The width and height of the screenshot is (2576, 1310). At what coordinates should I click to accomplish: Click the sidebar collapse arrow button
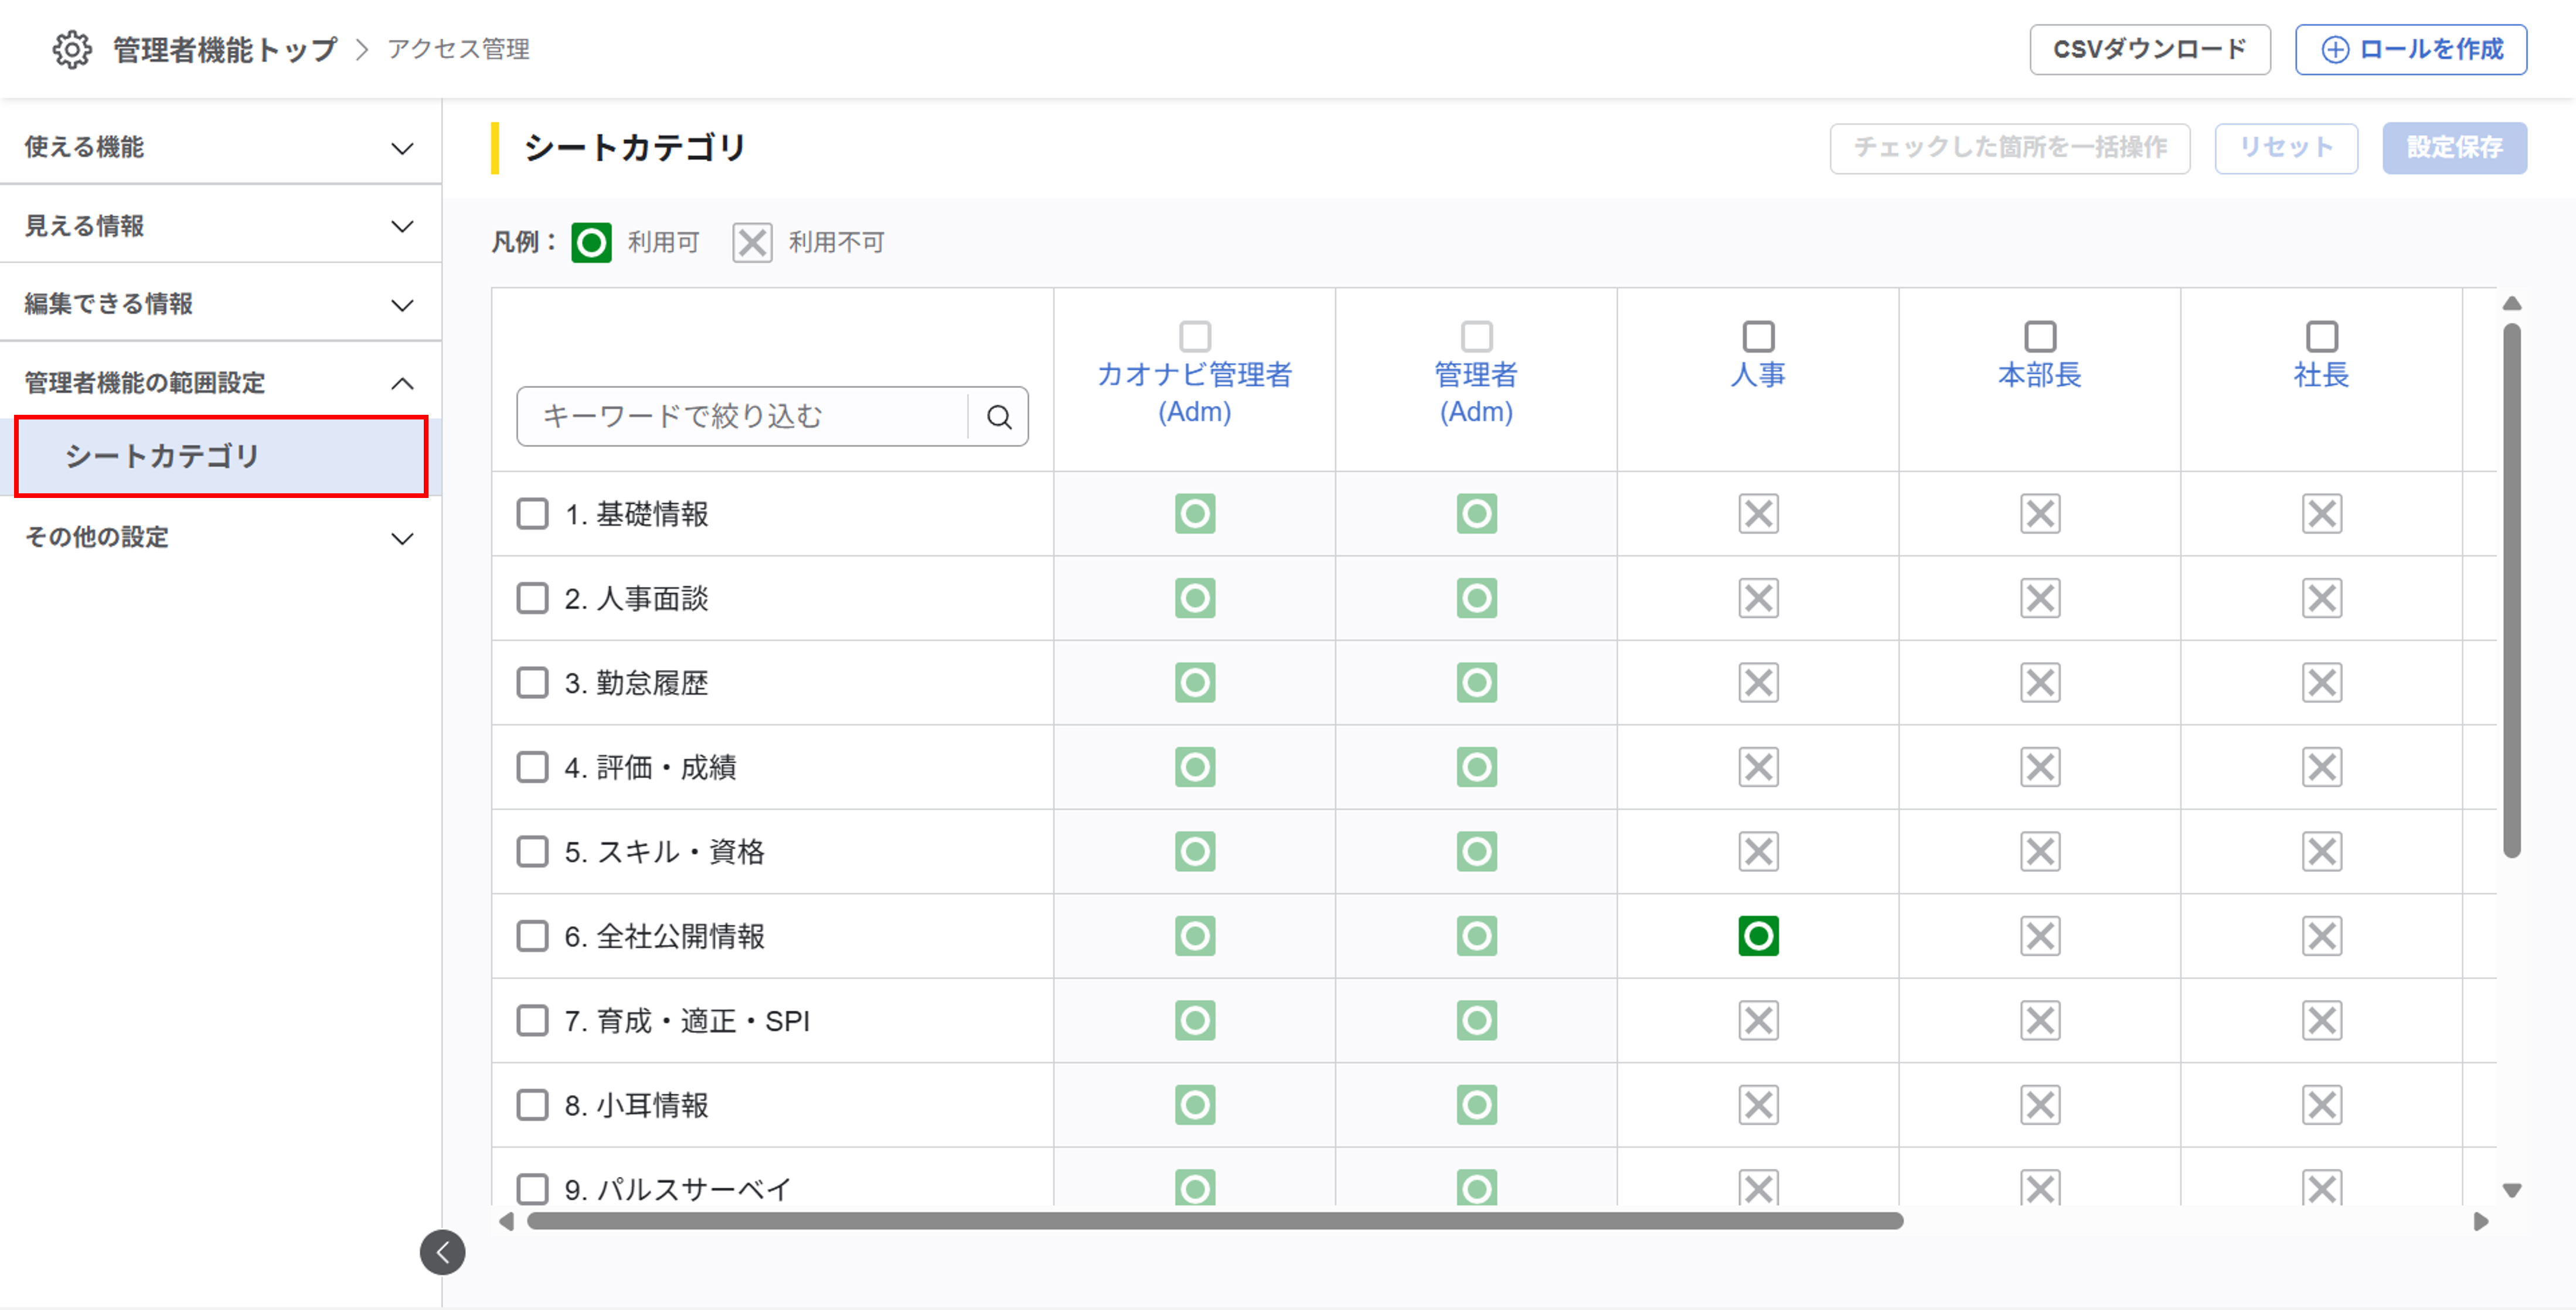click(443, 1252)
